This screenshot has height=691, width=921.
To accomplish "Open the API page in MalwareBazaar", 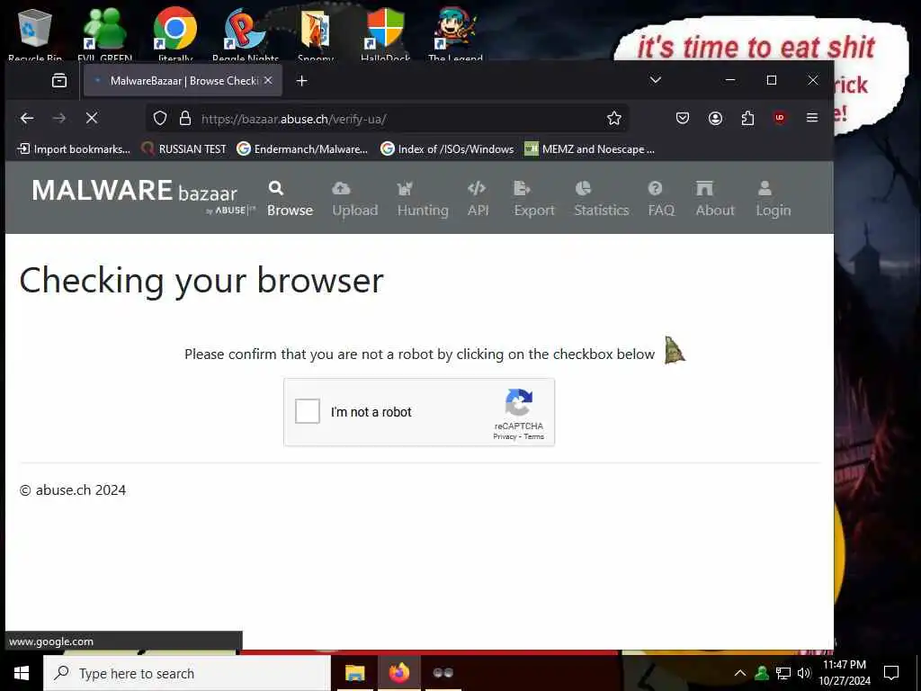I will pos(478,200).
